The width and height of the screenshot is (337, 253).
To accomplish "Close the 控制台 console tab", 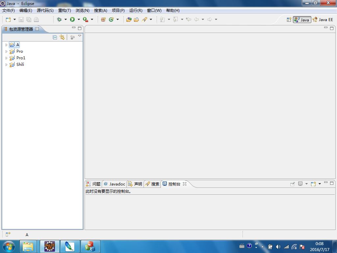I will pyautogui.click(x=184, y=184).
